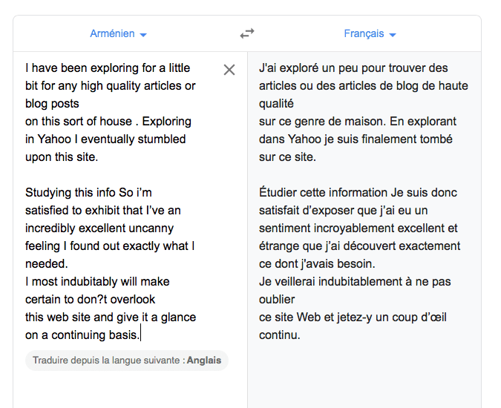The height and width of the screenshot is (408, 501).
Task: Place cursor after 'continuing basis.' in source text
Action: pyautogui.click(x=140, y=335)
